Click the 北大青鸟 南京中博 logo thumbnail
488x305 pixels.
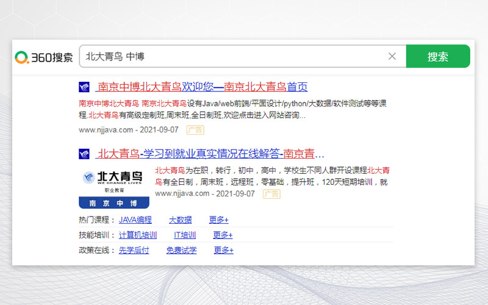click(114, 188)
